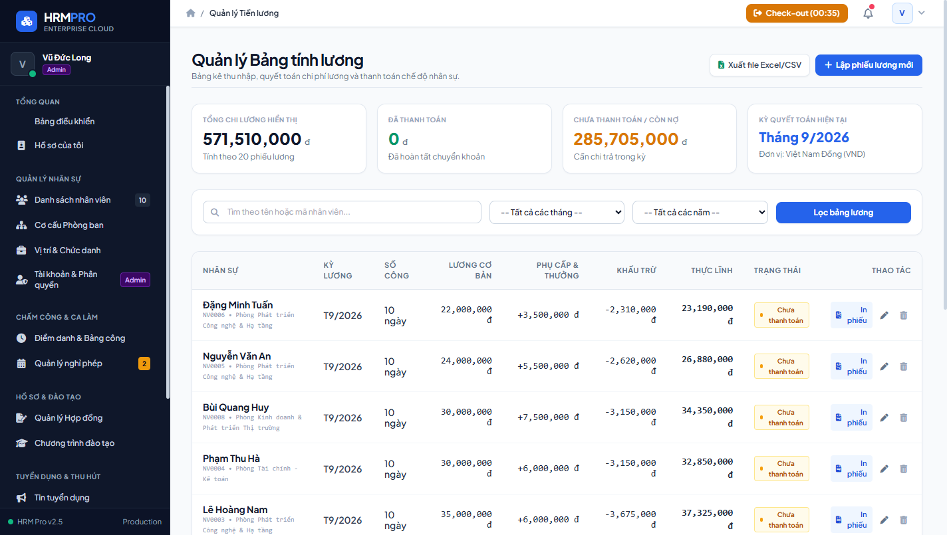Delete Phạm Thu Hà's payslip with trash icon
Viewport: 947px width, 535px height.
coord(903,469)
